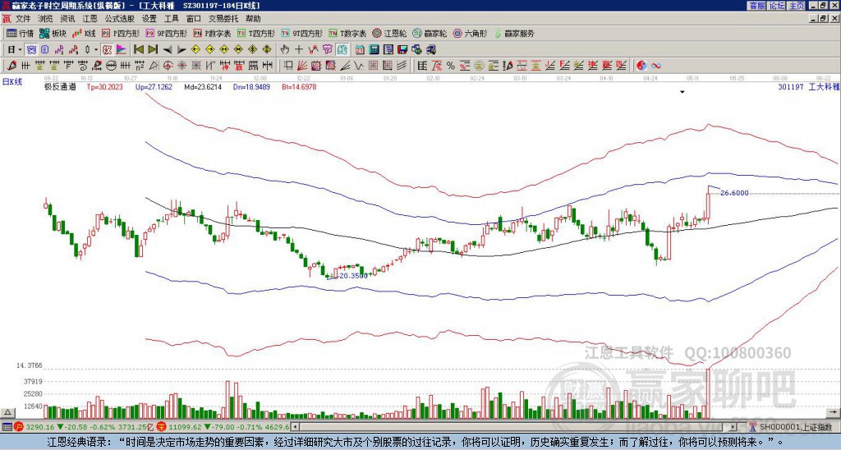Open the T四方形 tool
The height and width of the screenshot is (450, 841).
(x=256, y=33)
